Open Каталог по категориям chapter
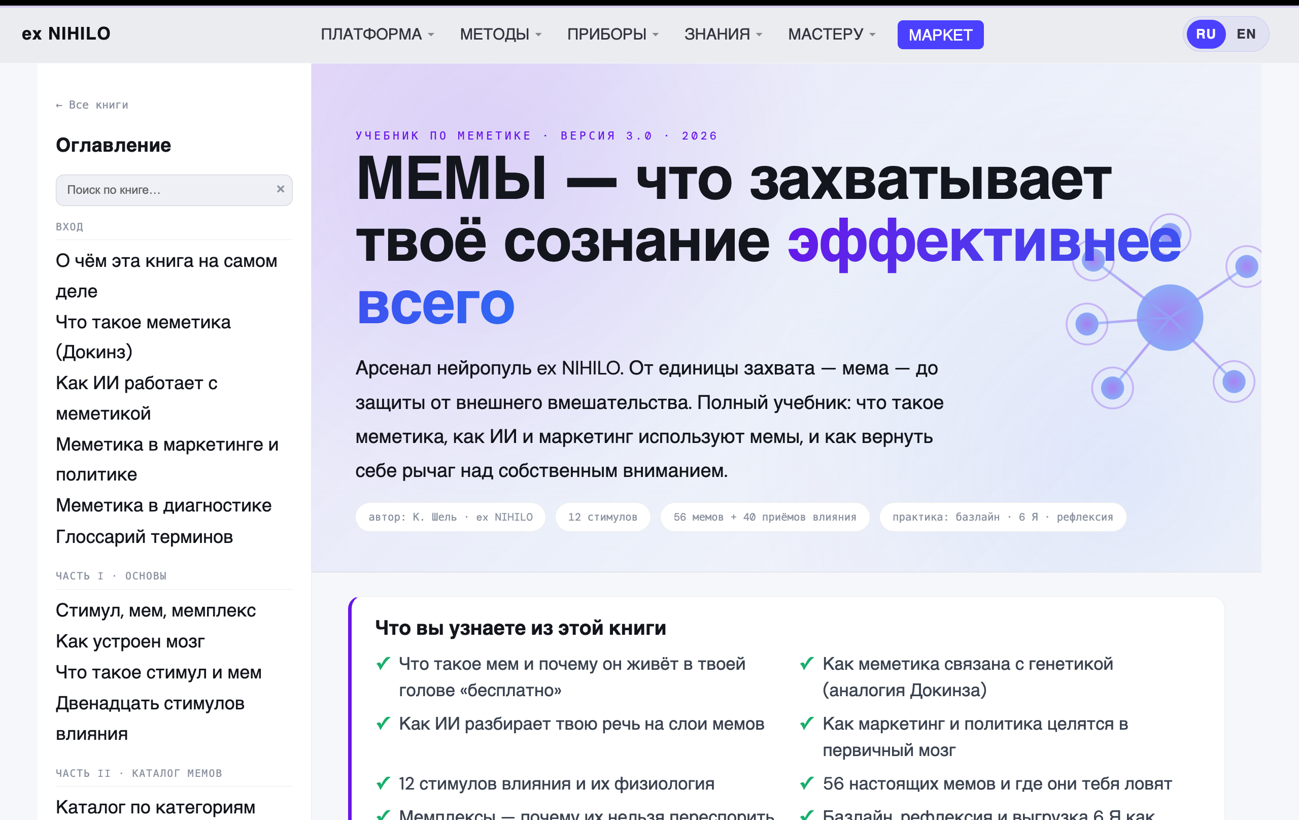Viewport: 1299px width, 820px height. pyautogui.click(x=155, y=807)
